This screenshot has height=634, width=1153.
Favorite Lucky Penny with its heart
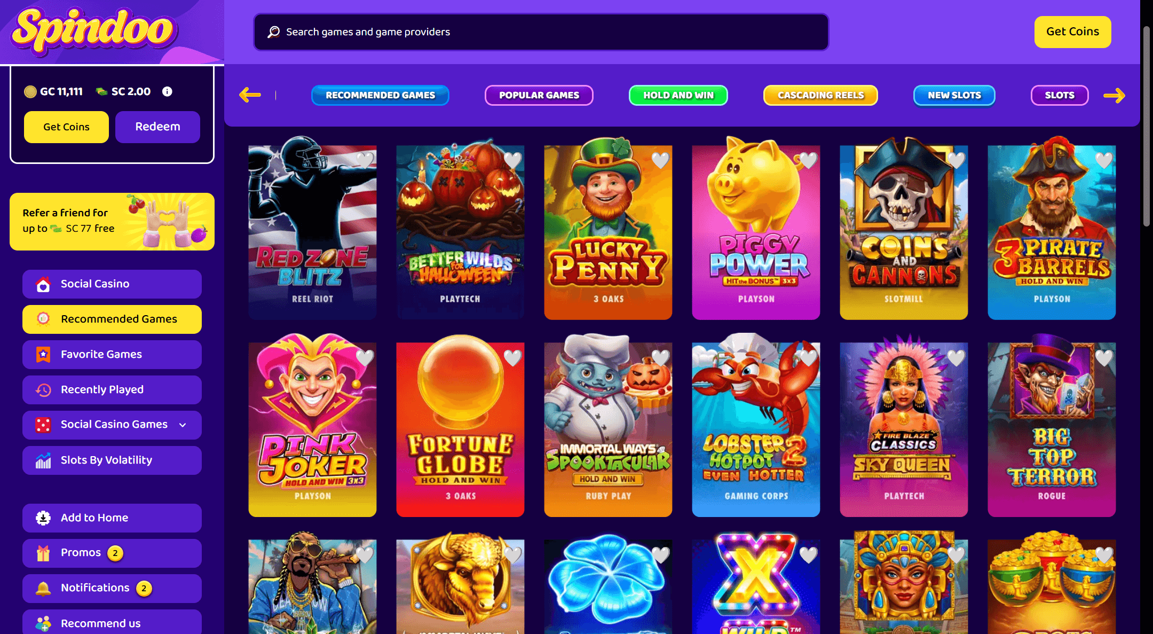pos(660,160)
